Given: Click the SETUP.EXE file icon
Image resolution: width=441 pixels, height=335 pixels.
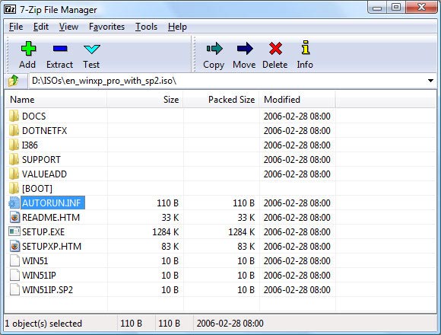Looking at the screenshot, I should pyautogui.click(x=14, y=231).
